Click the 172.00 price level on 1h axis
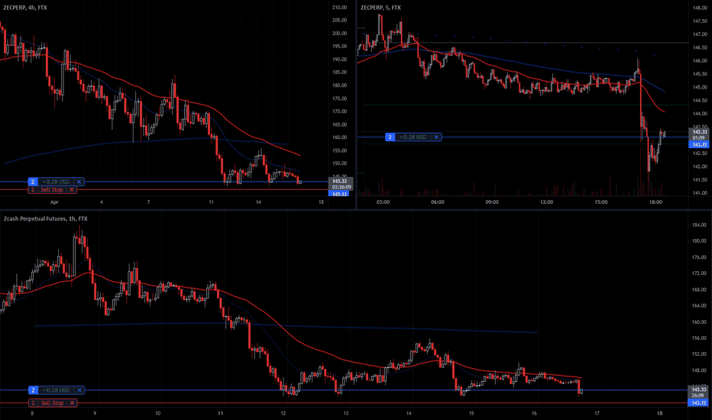This screenshot has width=712, height=420. coord(700,273)
